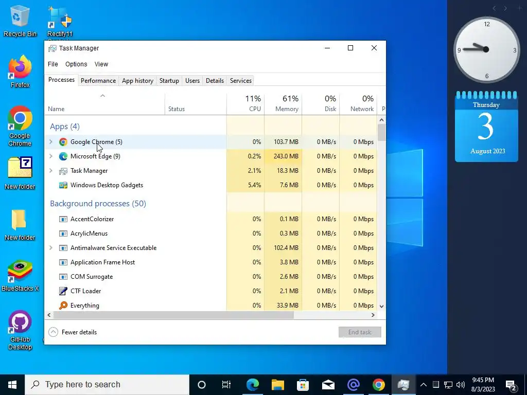
Task: Click the CTF Loader process icon
Action: tap(63, 291)
